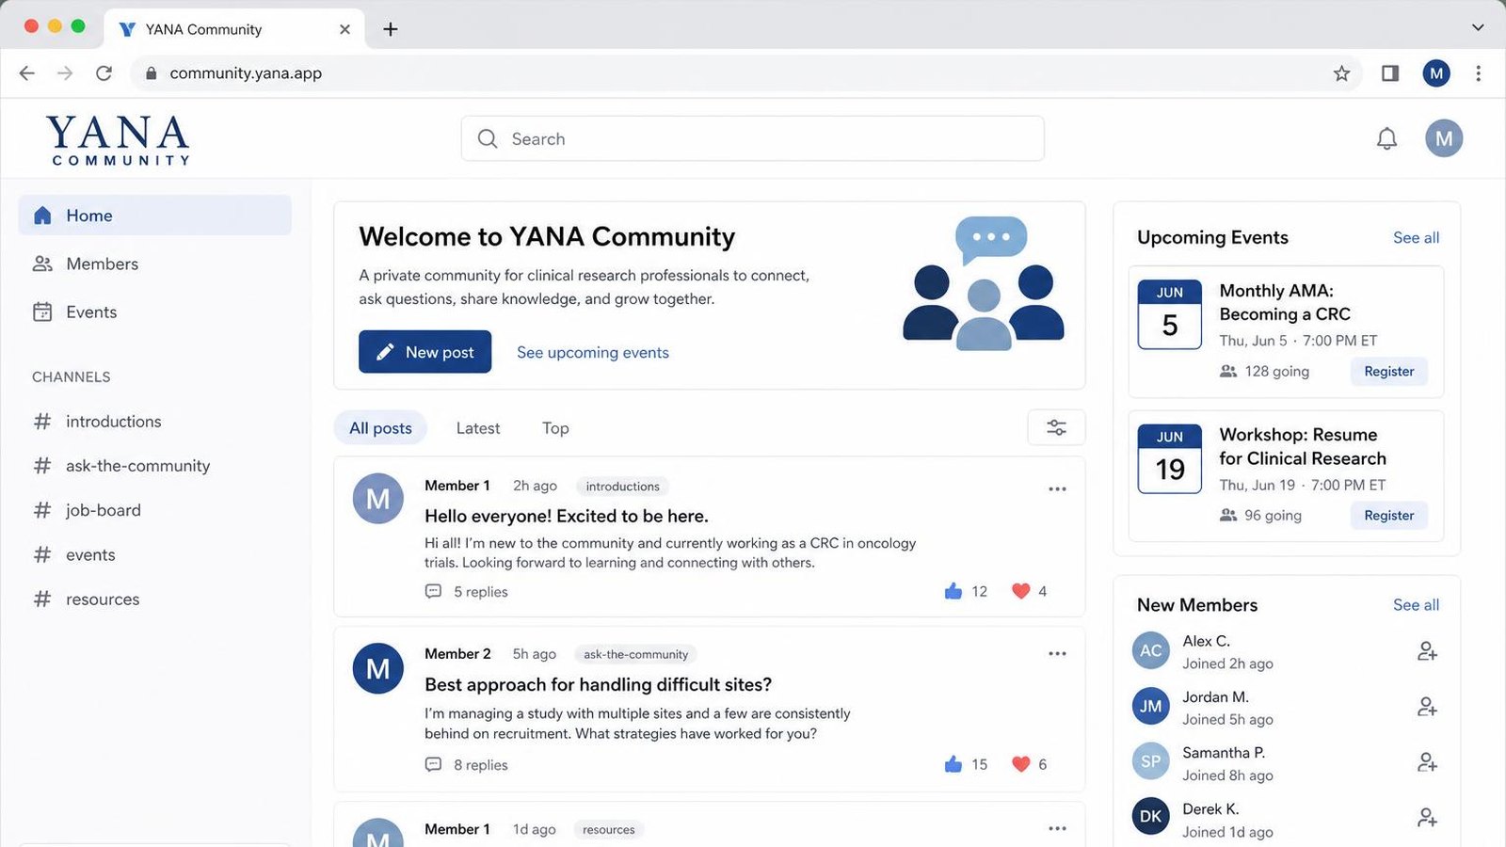This screenshot has width=1506, height=847.
Task: Reload the page
Action: [x=104, y=73]
